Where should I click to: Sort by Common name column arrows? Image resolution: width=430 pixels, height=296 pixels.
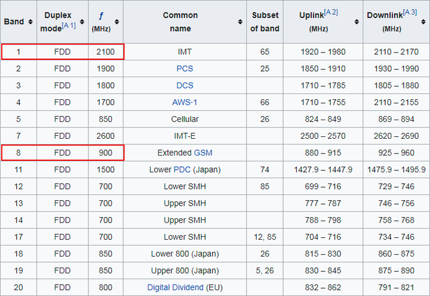(240, 22)
